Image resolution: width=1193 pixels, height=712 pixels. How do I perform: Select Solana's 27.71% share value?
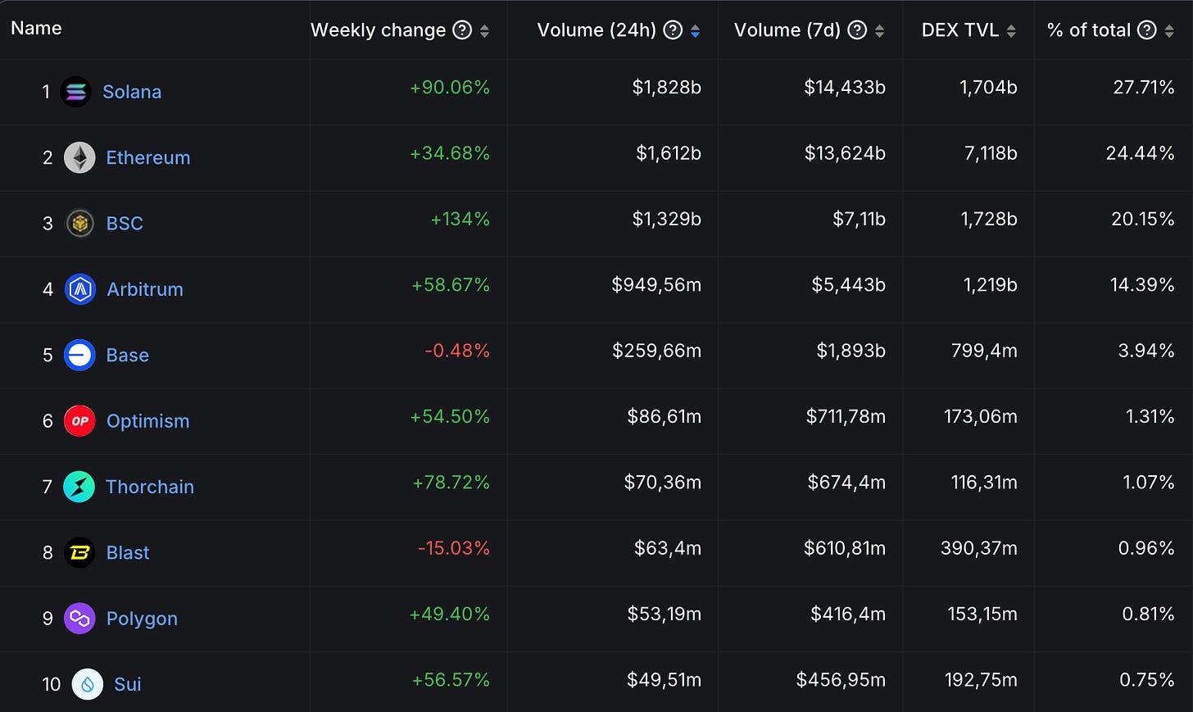(x=1144, y=88)
